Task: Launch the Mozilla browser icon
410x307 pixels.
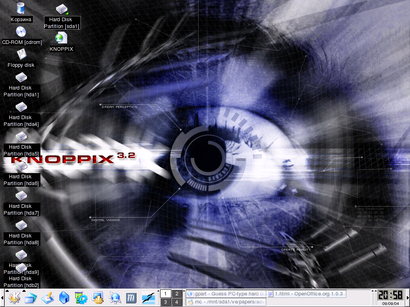Action: point(131,298)
